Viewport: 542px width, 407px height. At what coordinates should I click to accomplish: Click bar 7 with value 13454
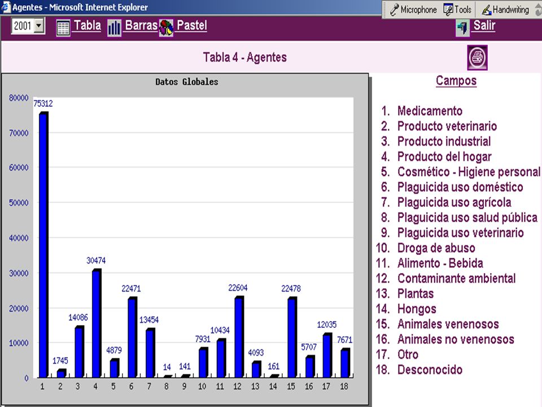[150, 353]
